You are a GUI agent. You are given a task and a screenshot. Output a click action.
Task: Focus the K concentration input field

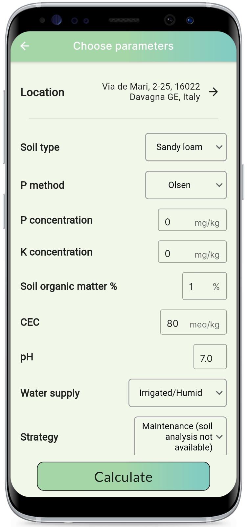(x=192, y=252)
